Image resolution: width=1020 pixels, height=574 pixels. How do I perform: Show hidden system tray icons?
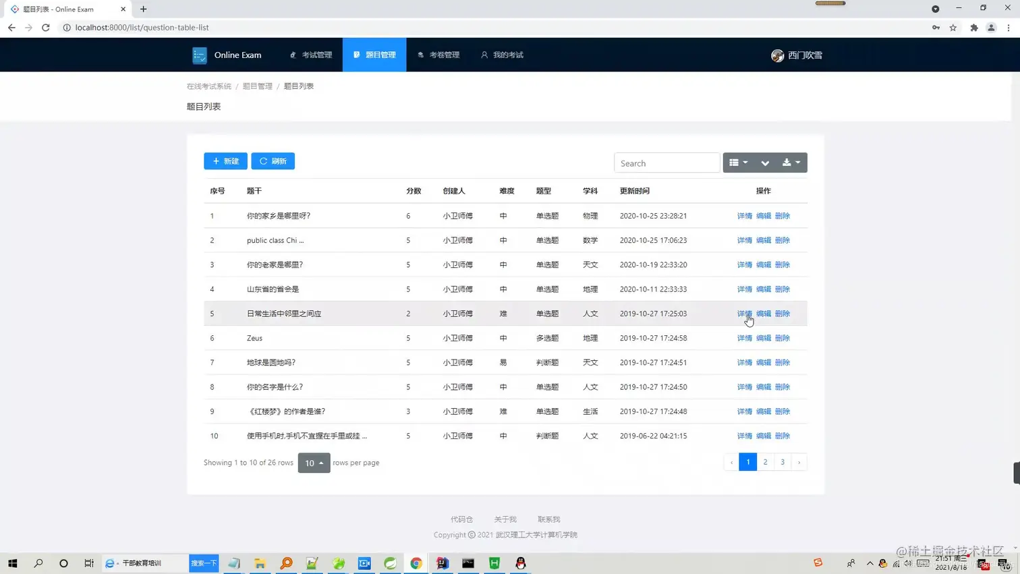pos(870,563)
